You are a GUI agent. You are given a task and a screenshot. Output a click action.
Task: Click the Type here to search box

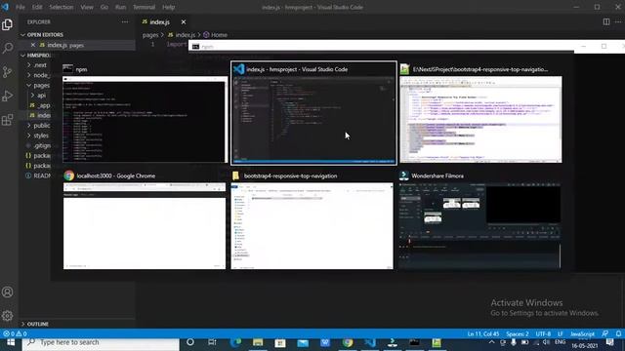[x=101, y=342]
